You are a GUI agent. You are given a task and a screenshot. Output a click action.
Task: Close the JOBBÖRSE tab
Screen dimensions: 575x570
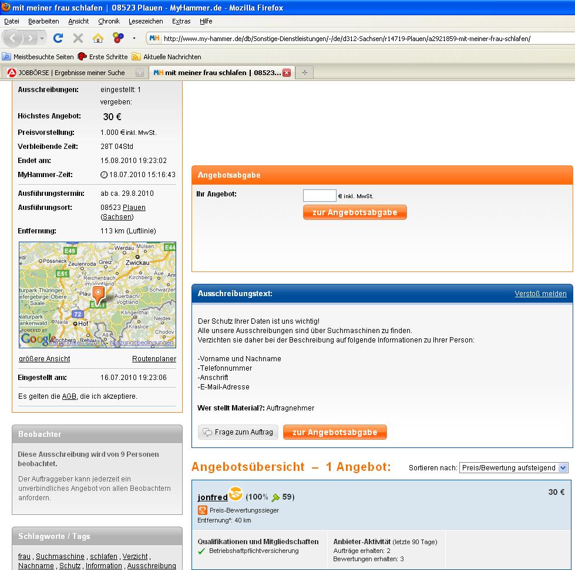(140, 73)
